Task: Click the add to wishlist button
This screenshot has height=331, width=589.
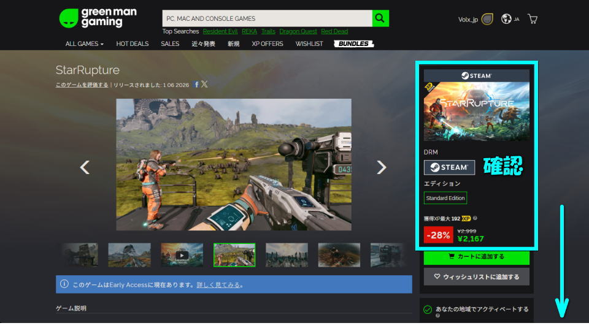Action: pyautogui.click(x=476, y=277)
